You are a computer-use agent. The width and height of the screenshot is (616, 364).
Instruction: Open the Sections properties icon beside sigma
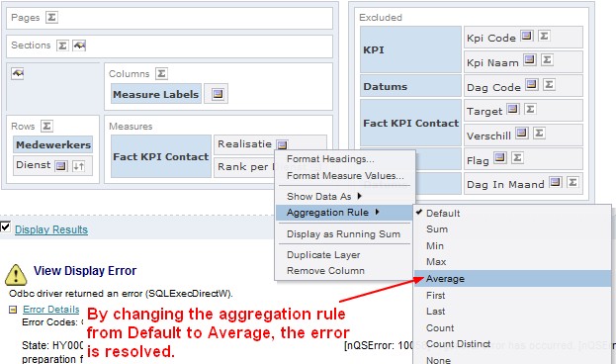(79, 45)
